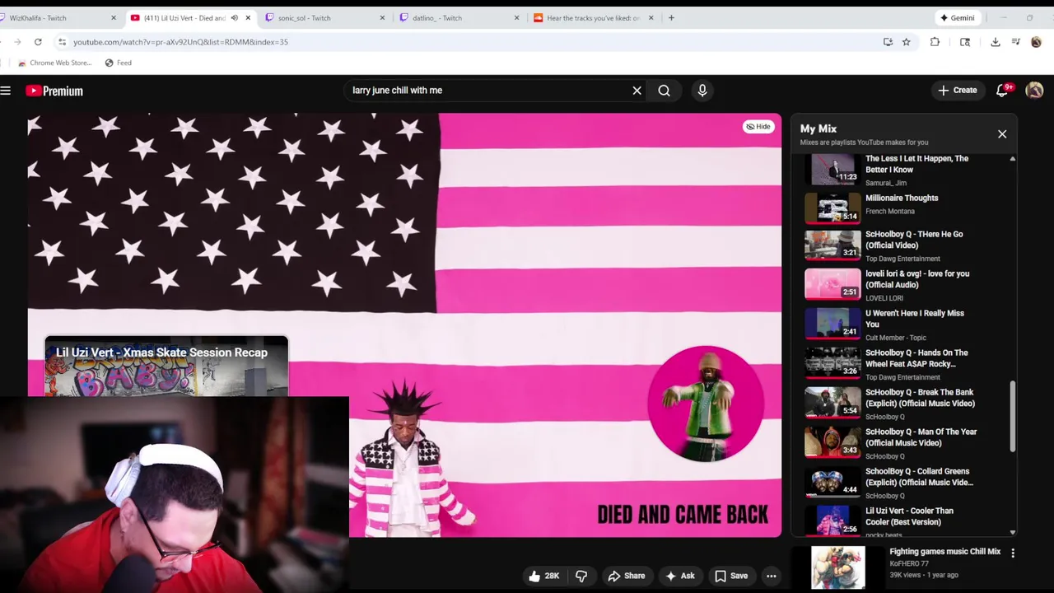Screen dimensions: 1054x593
Task: Click the YouTube URL address bar
Action: (x=461, y=42)
